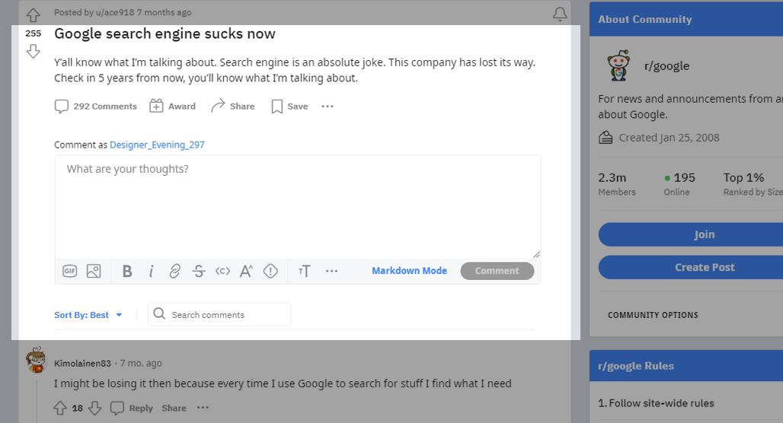Image resolution: width=783 pixels, height=423 pixels.
Task: Click the r/google snoo avatar
Action: coord(618,65)
